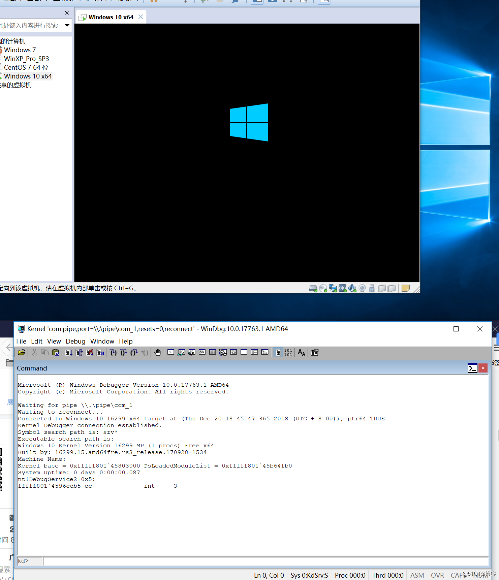Open the Watch window icon with glasses
The height and width of the screenshot is (580, 499).
coord(181,352)
